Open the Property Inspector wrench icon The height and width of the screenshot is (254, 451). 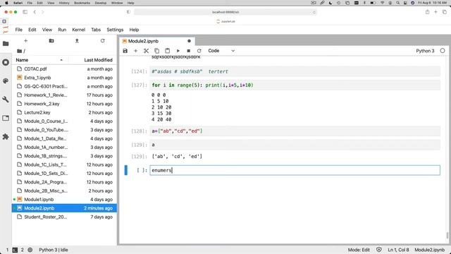(x=6, y=99)
